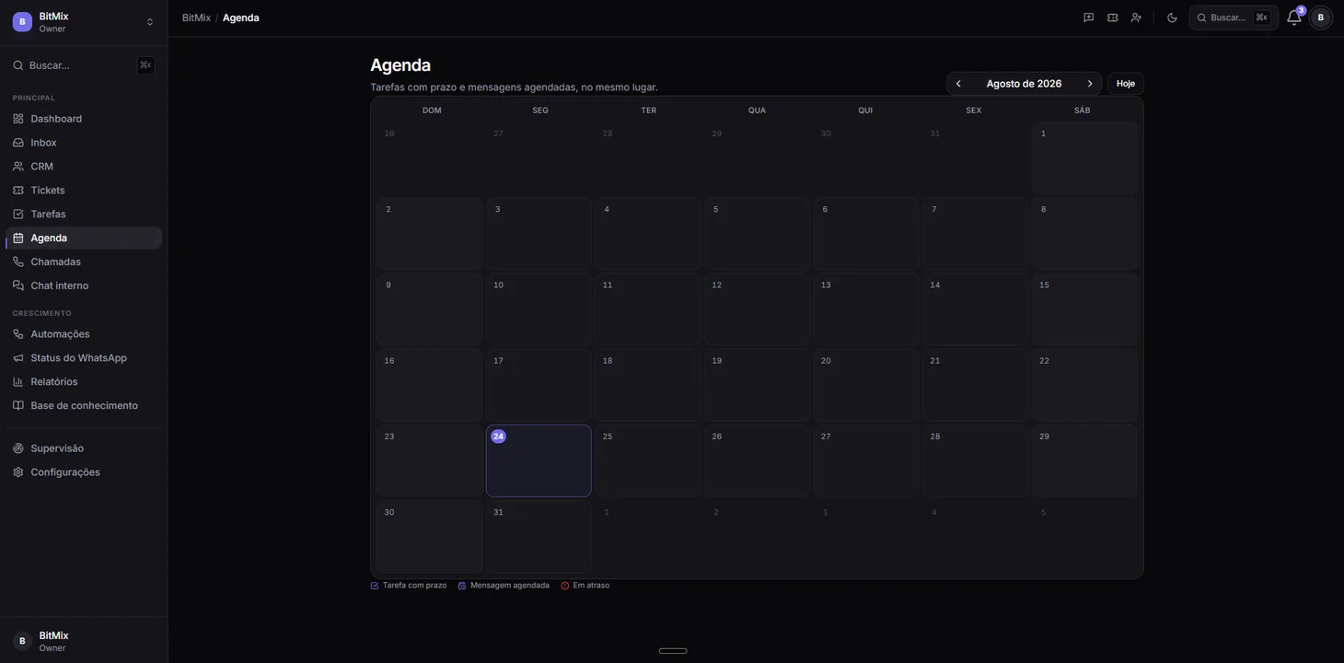Go to next month with right chevron
Screen dimensions: 1344x663
pos(1090,84)
